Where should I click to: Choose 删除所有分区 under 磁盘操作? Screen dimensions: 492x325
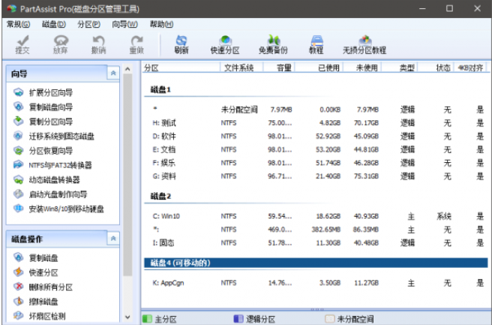click(43, 287)
